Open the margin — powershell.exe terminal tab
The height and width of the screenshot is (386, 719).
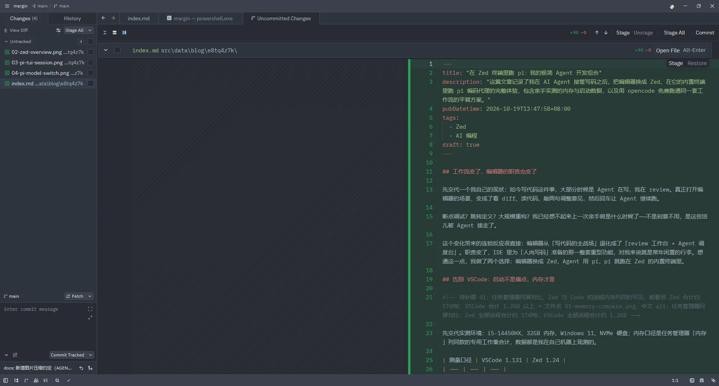click(200, 18)
